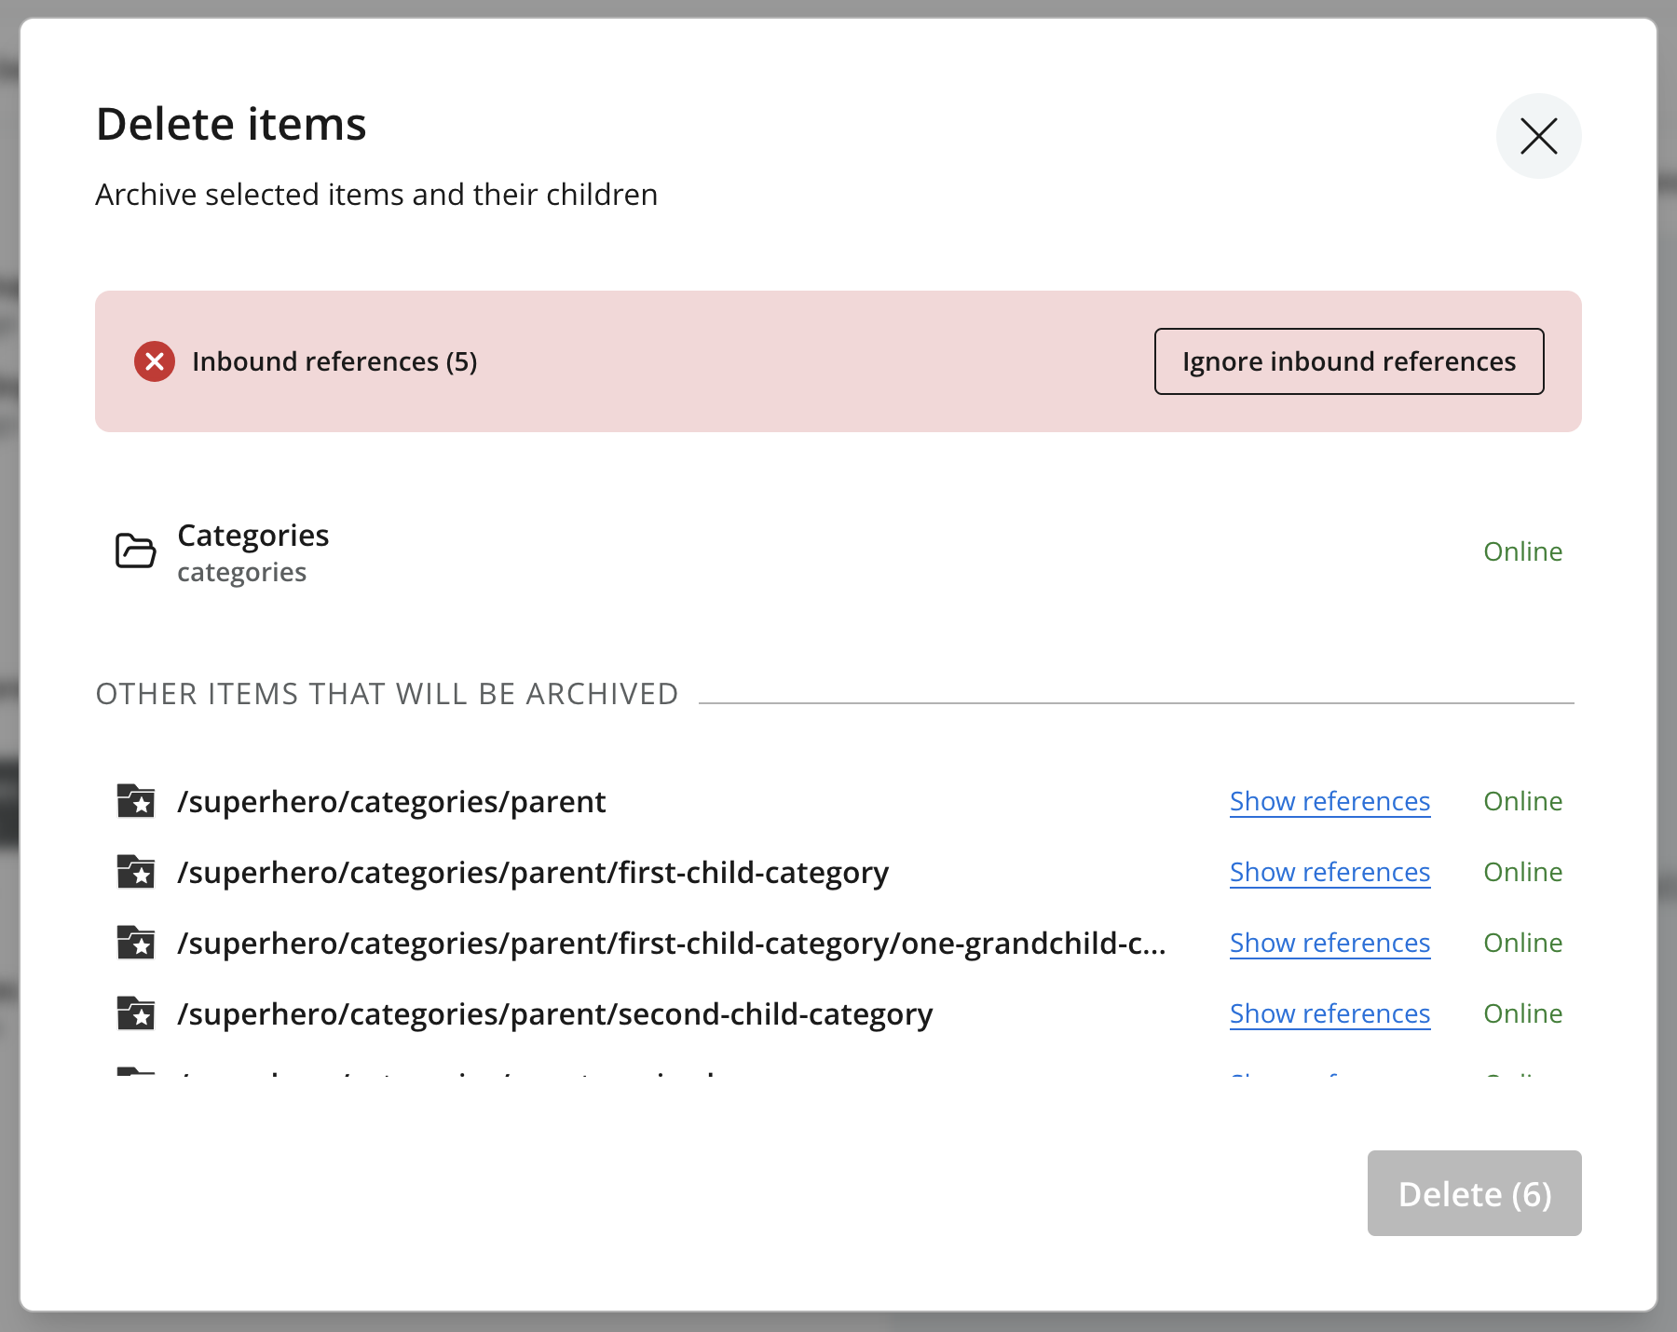Click Online status in second-child-category row

tap(1522, 1013)
